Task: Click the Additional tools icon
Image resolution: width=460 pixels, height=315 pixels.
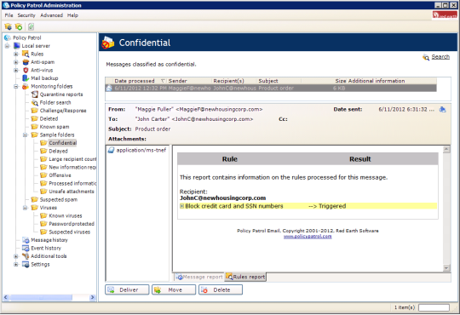Action: pyautogui.click(x=26, y=256)
